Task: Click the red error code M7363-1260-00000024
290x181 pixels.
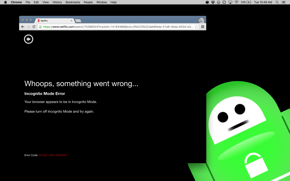Action: 53,155
